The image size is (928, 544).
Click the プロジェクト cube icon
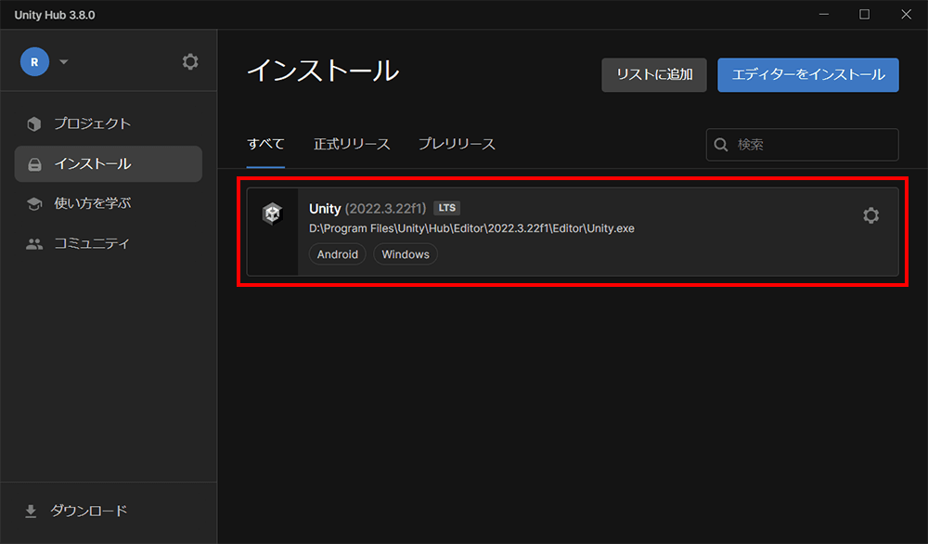click(x=34, y=123)
